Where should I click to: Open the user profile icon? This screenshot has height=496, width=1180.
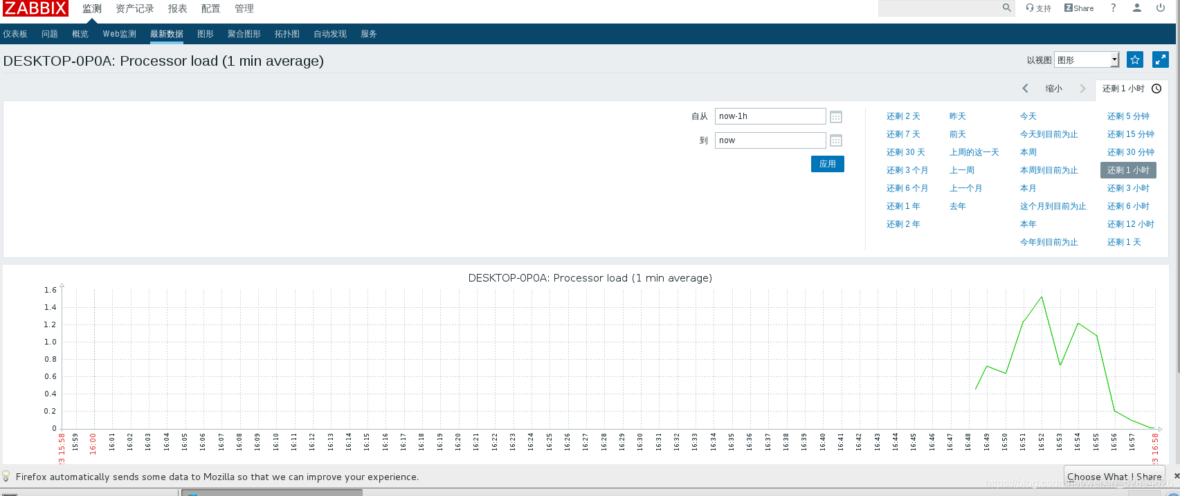(1137, 8)
